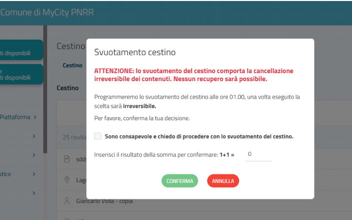Expand the bottom-most sidebar chevron
This screenshot has width=352, height=220.
pos(34,193)
